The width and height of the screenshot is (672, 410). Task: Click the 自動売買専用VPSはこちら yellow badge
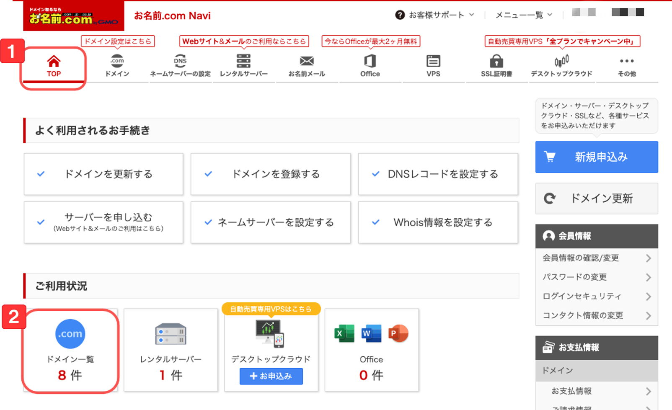[x=271, y=309]
